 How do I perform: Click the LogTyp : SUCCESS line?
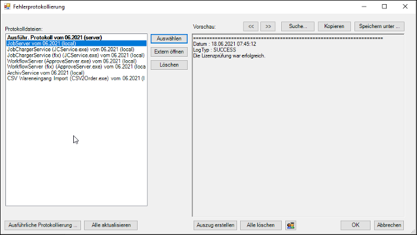pos(214,50)
